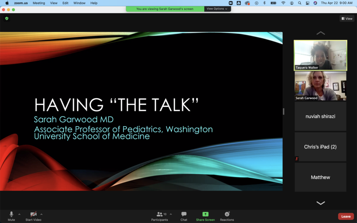Select Sarah Garwood's video thumbnail
Screen dimensions: 357x223
[320, 86]
